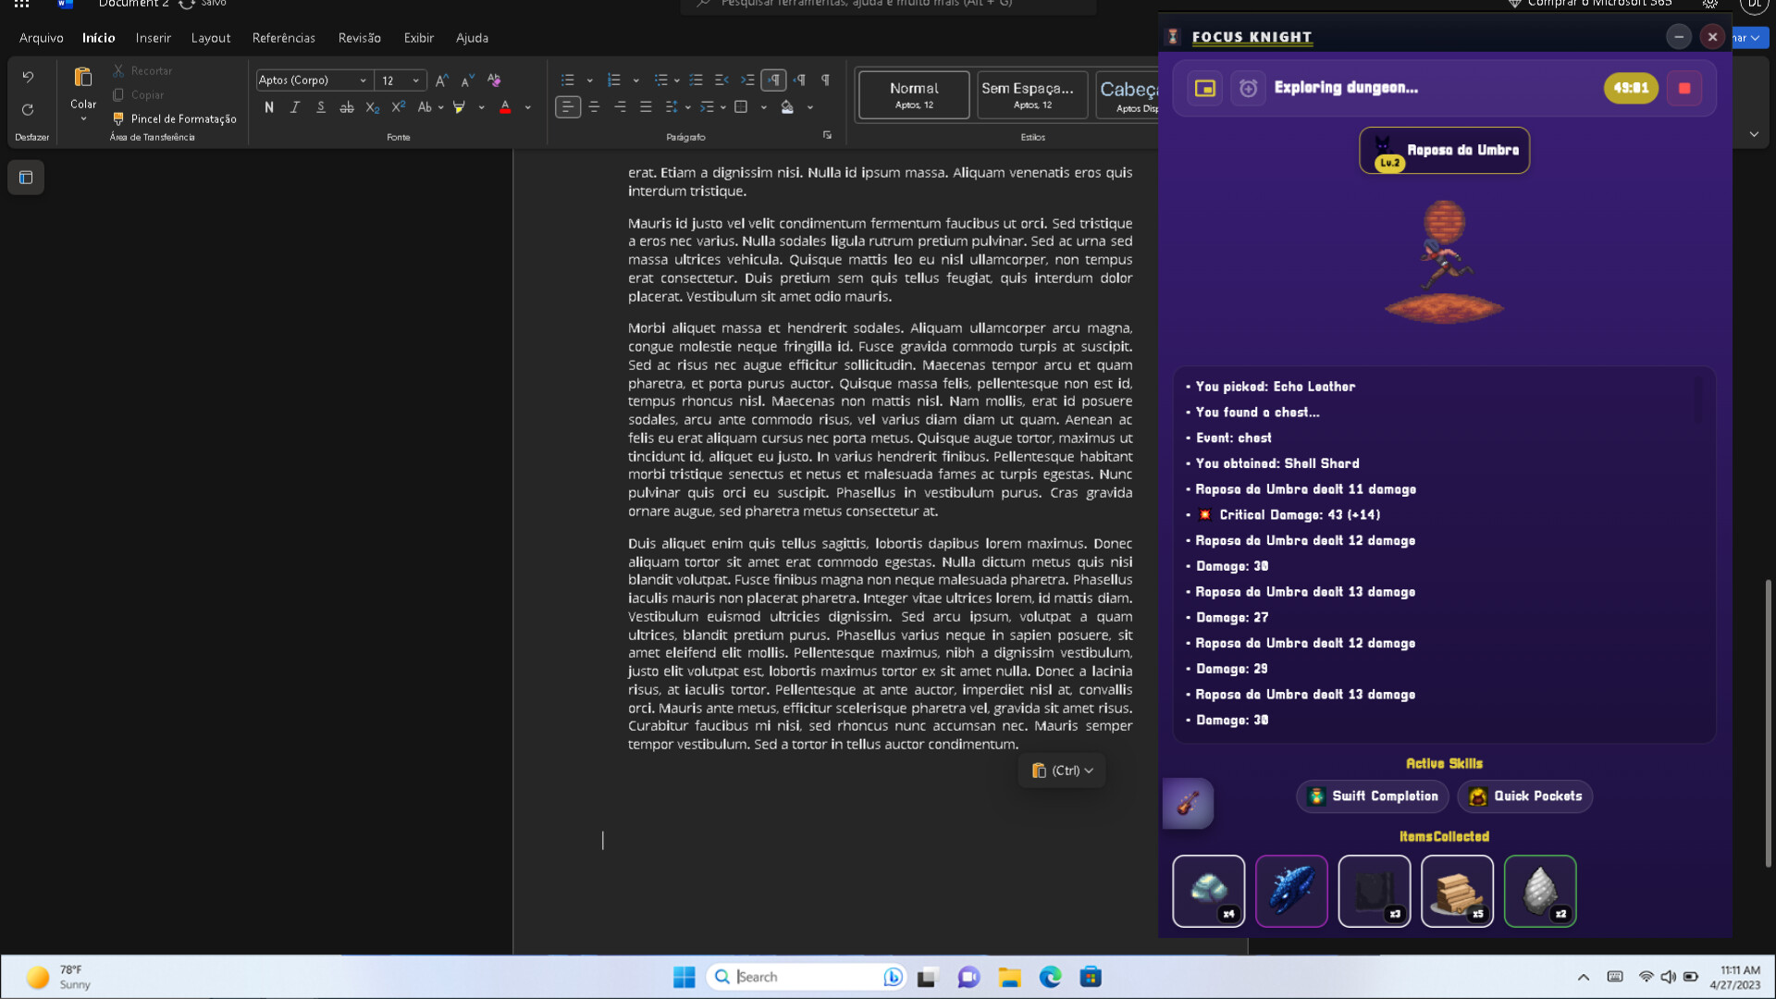This screenshot has width=1776, height=999.
Task: Activate the Quick Pockets skill
Action: point(1524,796)
